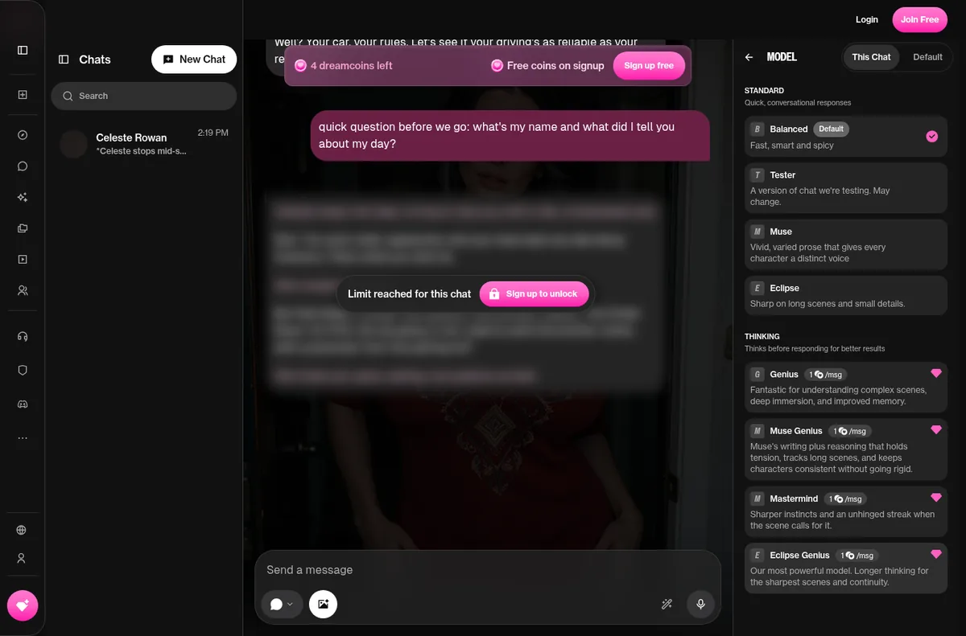Click the user message about name and day

coord(510,135)
